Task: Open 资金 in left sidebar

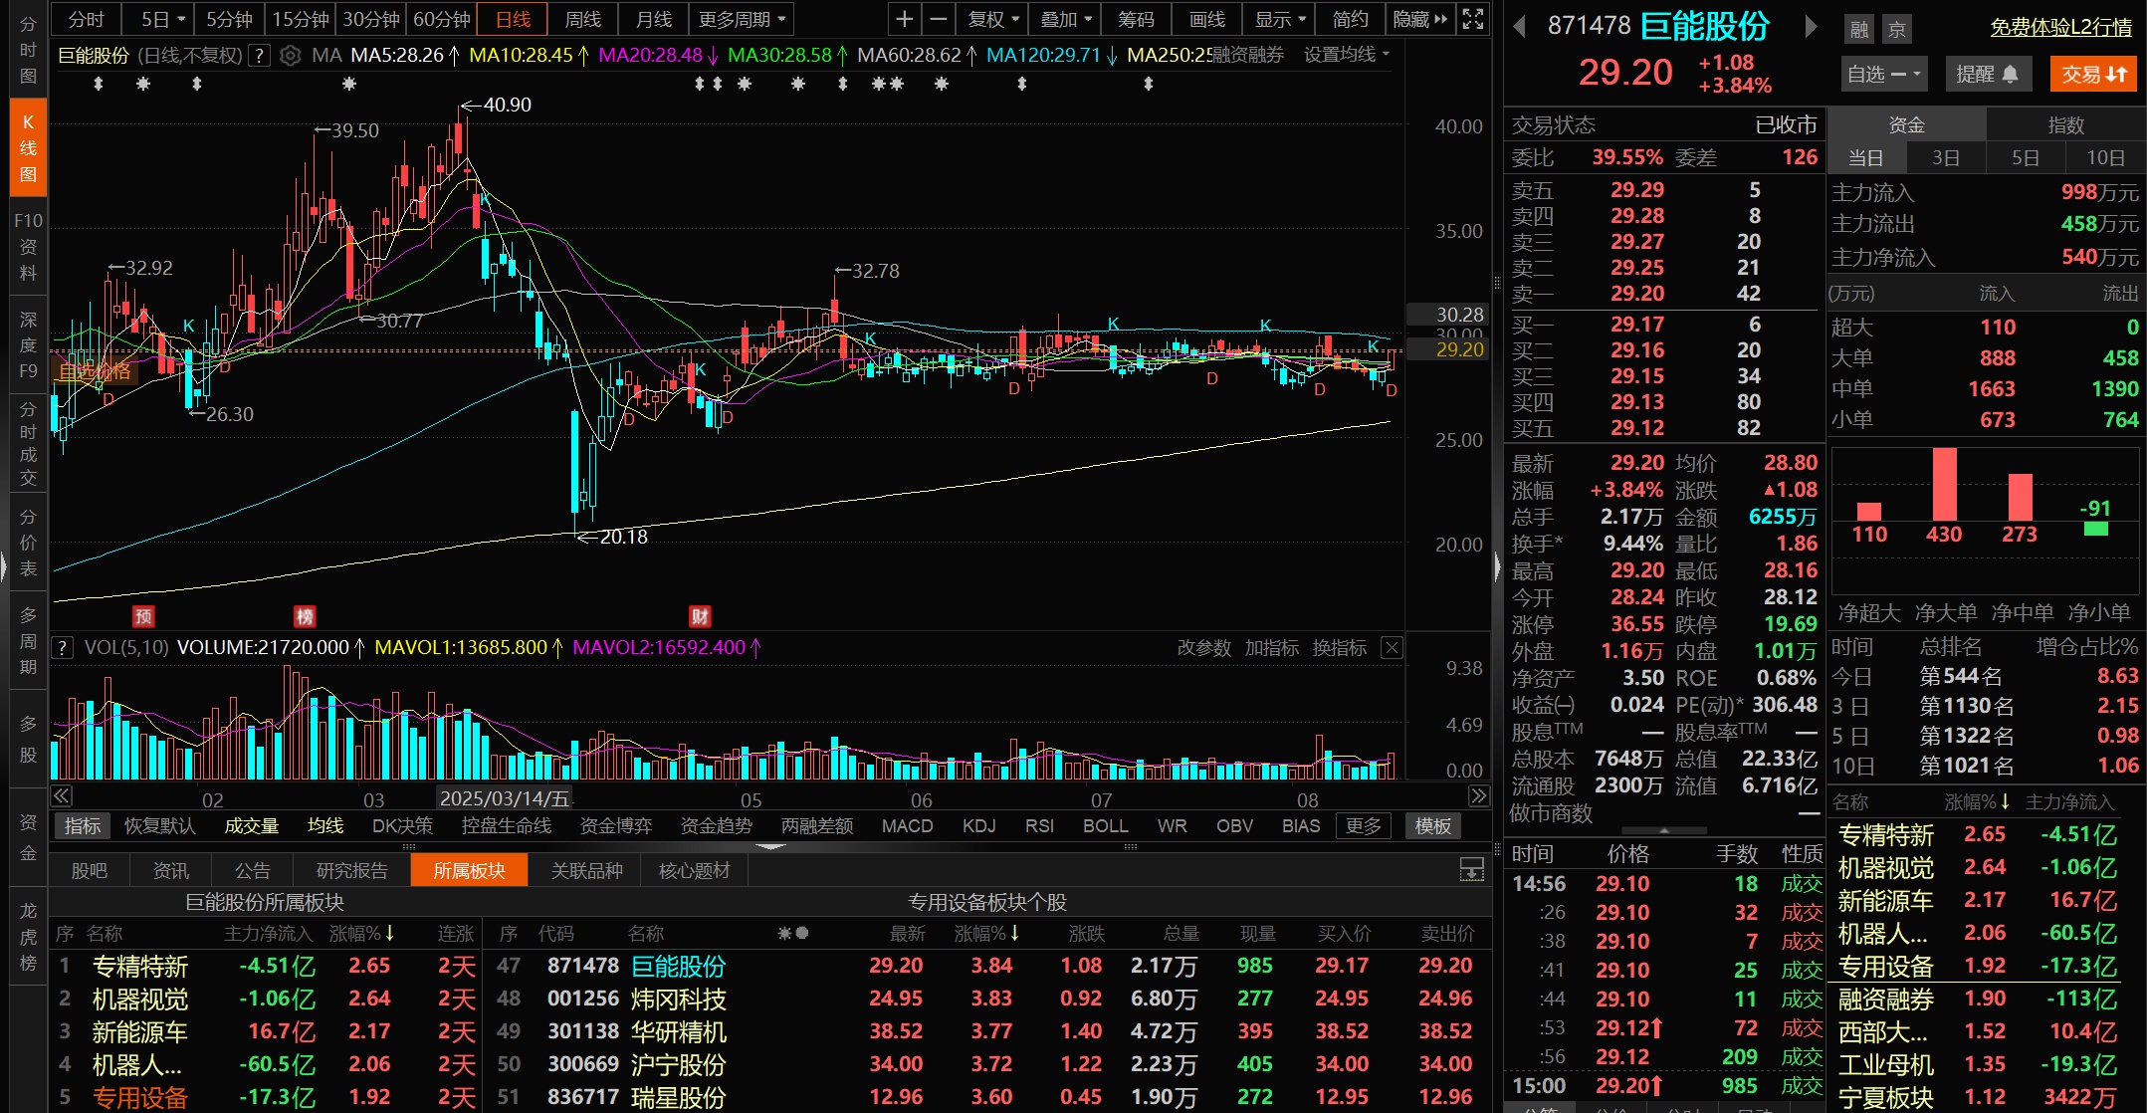Action: [x=28, y=837]
